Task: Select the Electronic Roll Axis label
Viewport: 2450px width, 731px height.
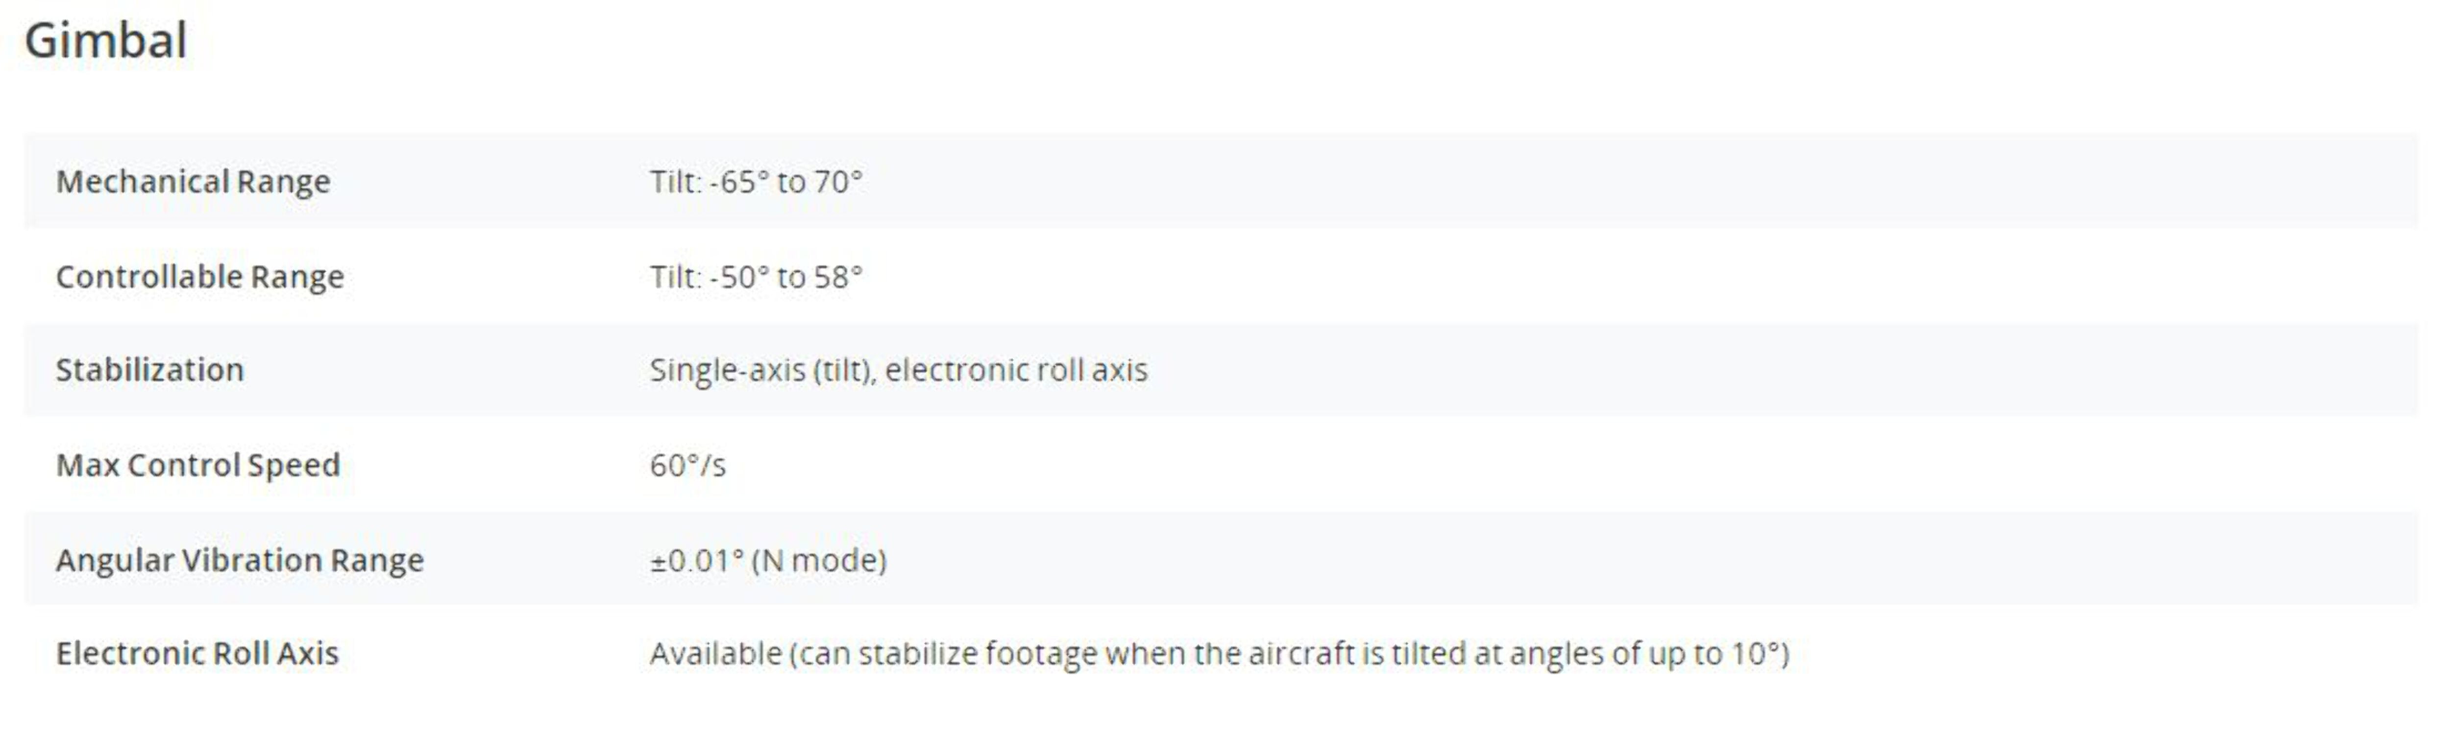Action: click(x=198, y=653)
